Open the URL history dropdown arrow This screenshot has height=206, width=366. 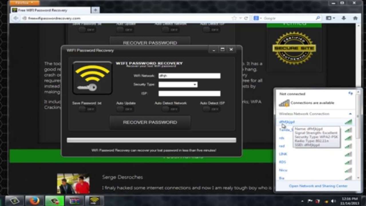point(240,18)
